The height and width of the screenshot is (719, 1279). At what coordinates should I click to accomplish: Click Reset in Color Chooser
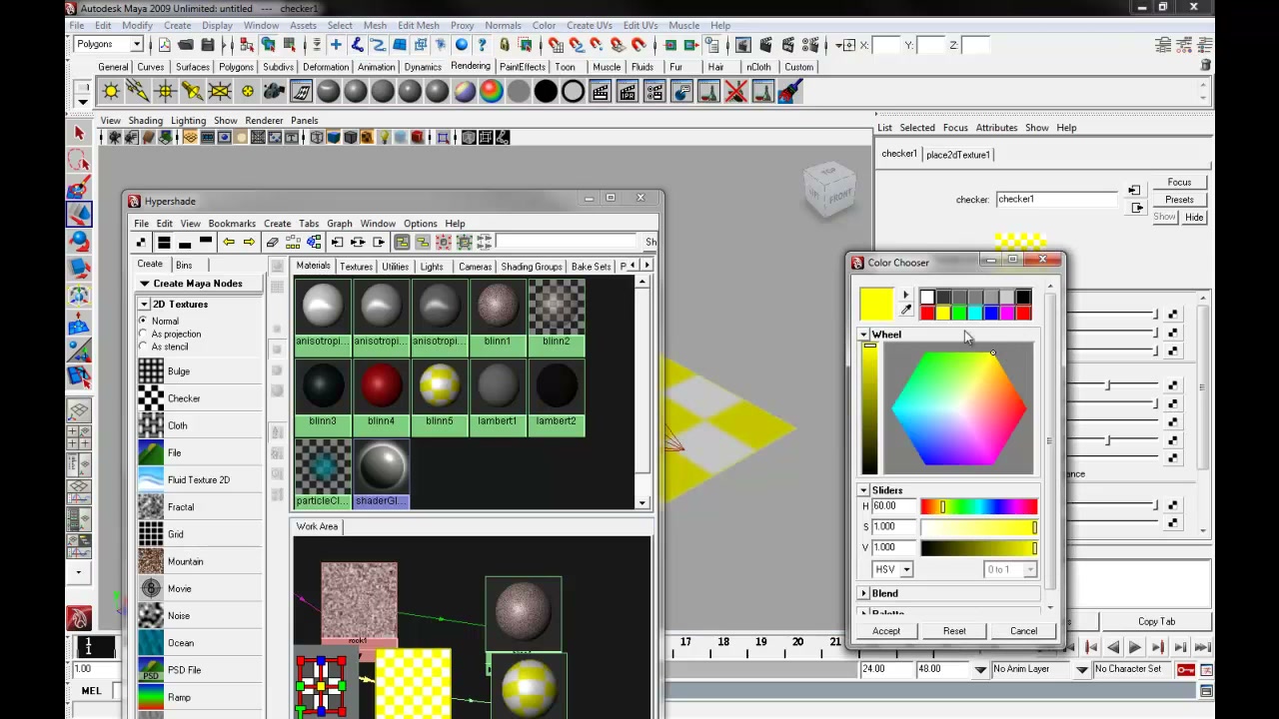click(x=954, y=631)
